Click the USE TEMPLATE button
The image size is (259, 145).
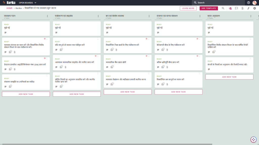pyautogui.click(x=209, y=8)
